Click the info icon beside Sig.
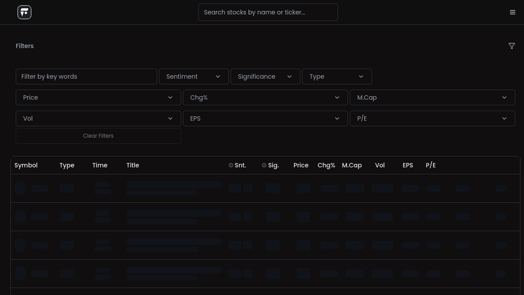 pos(264,165)
